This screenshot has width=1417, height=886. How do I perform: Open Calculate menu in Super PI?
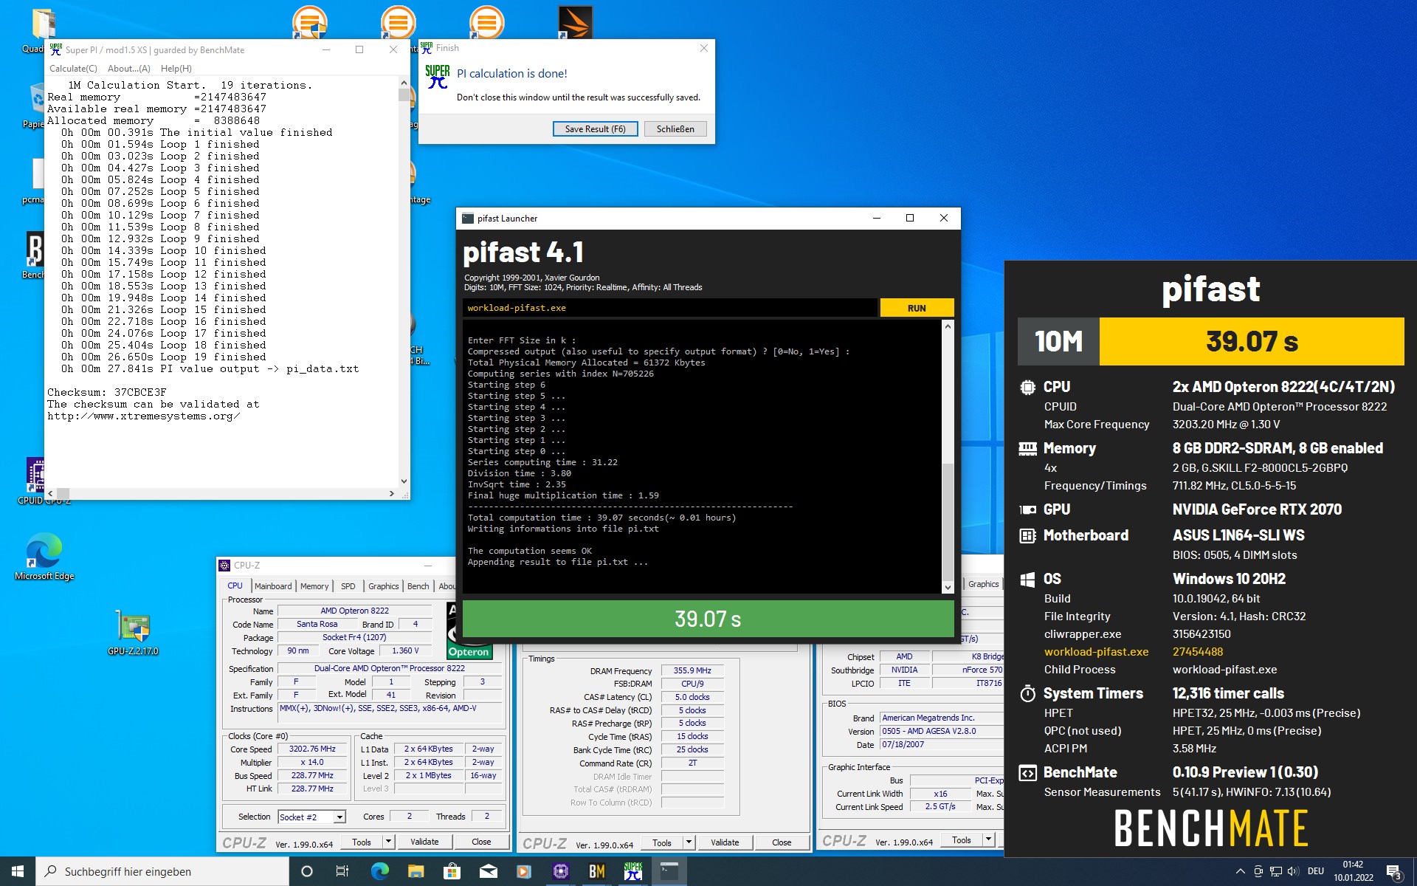coord(73,69)
